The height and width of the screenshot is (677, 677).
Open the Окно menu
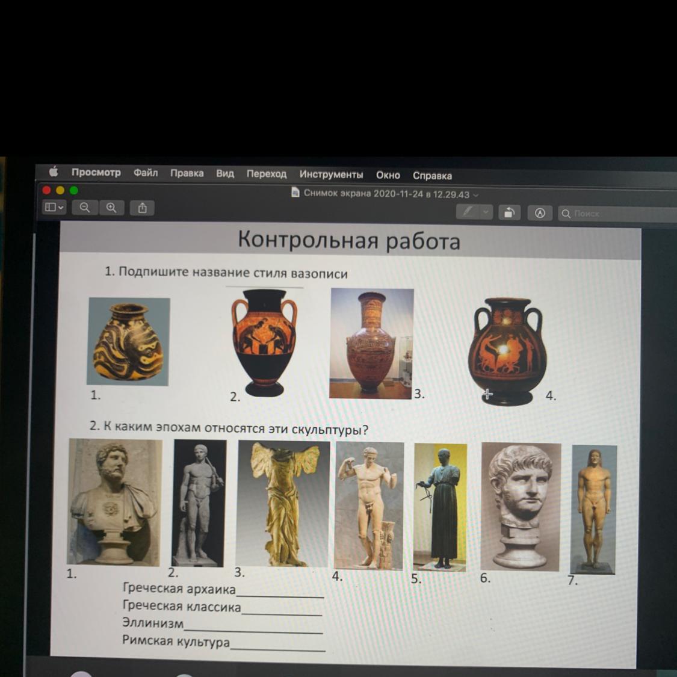388,175
